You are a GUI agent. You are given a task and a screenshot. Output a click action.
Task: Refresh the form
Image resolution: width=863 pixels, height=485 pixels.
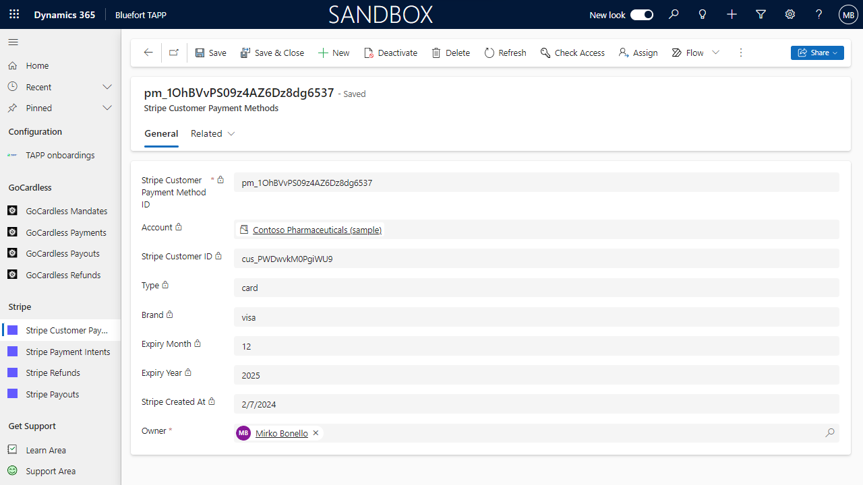pos(505,53)
